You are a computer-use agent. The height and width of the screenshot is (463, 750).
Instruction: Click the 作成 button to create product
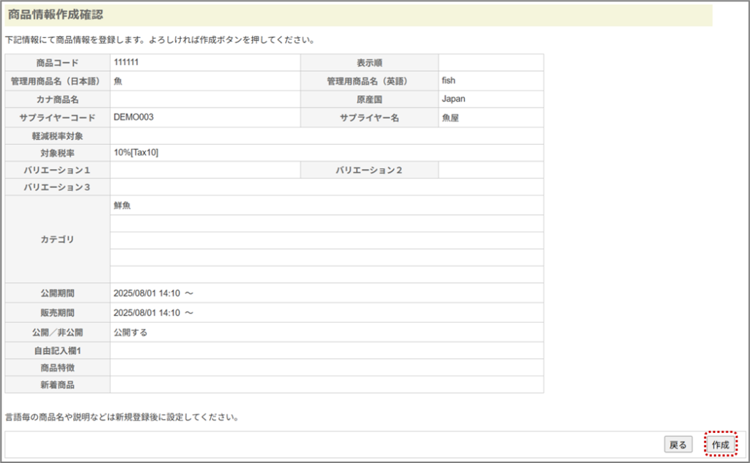click(x=720, y=445)
